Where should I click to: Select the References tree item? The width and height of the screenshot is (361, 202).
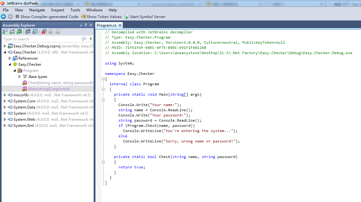point(28,58)
